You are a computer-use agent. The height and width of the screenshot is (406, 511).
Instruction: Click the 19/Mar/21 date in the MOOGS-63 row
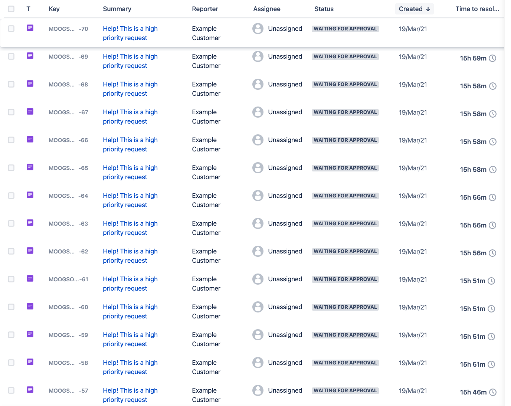coord(413,224)
